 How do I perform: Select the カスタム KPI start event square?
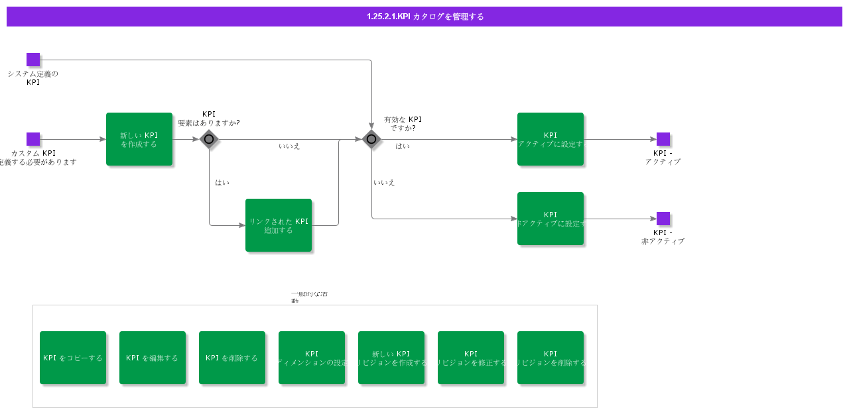click(33, 139)
